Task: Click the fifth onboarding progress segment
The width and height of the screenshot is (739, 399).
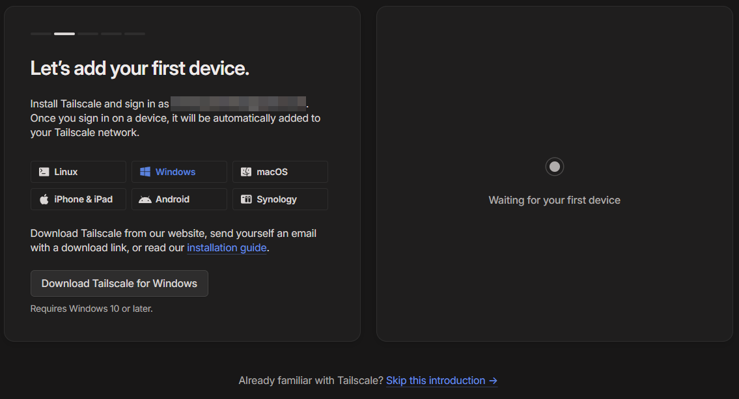Action: (135, 34)
